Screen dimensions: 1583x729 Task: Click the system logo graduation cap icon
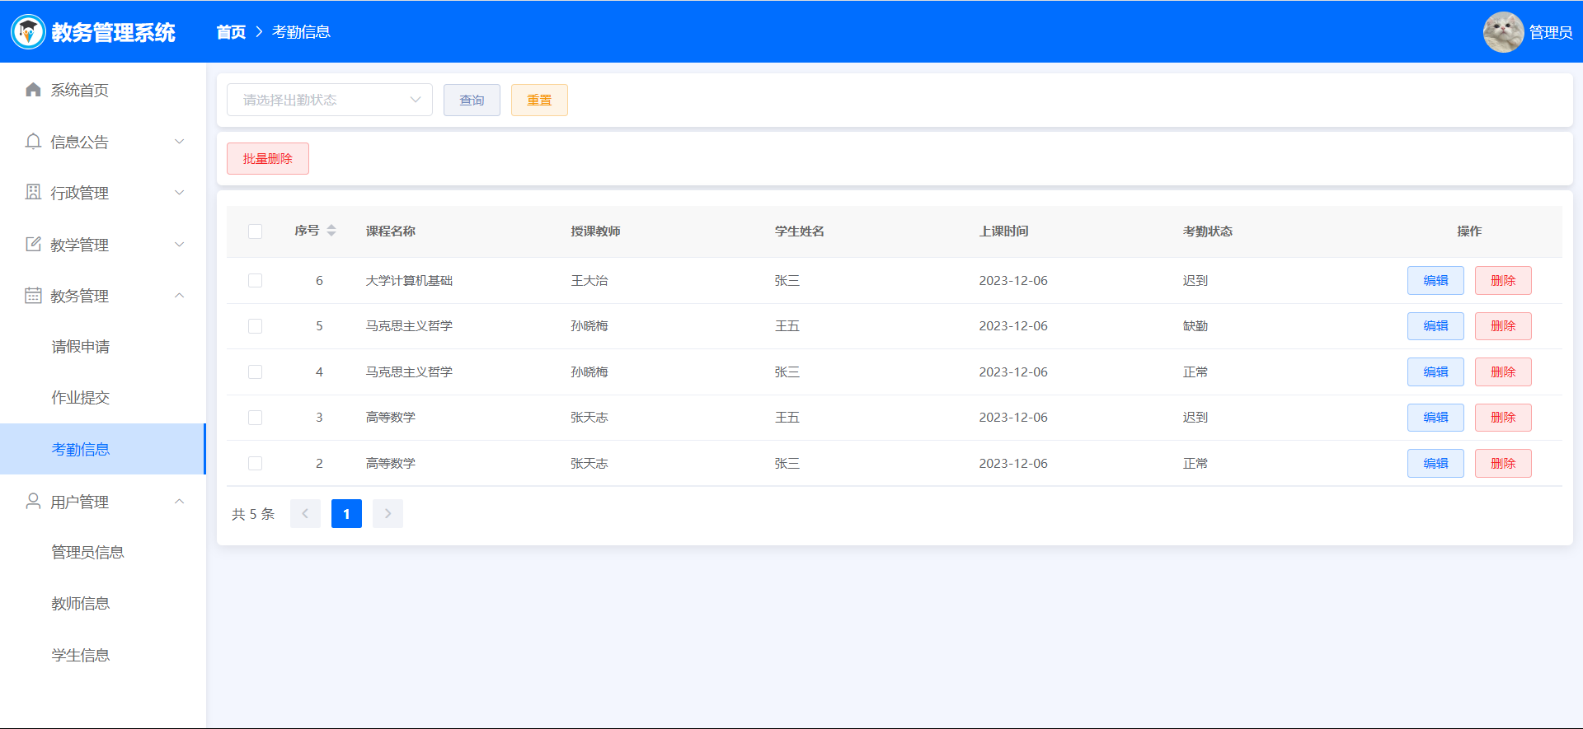pos(28,32)
